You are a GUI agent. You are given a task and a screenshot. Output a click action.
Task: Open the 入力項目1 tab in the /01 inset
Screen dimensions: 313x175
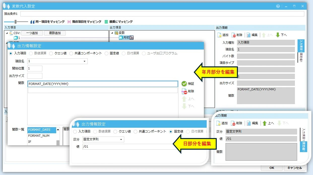tap(303, 135)
